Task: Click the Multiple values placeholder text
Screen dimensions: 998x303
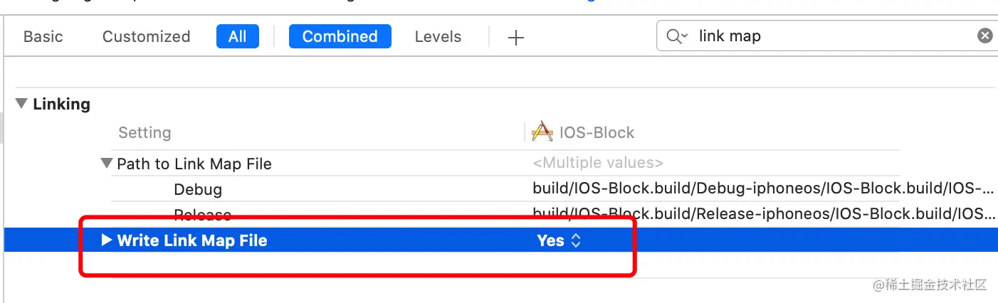Action: click(598, 164)
